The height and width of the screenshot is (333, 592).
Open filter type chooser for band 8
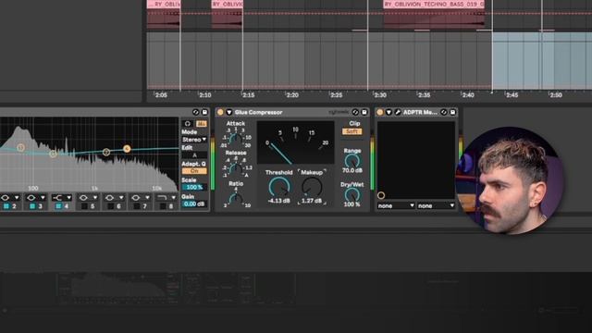pos(166,197)
